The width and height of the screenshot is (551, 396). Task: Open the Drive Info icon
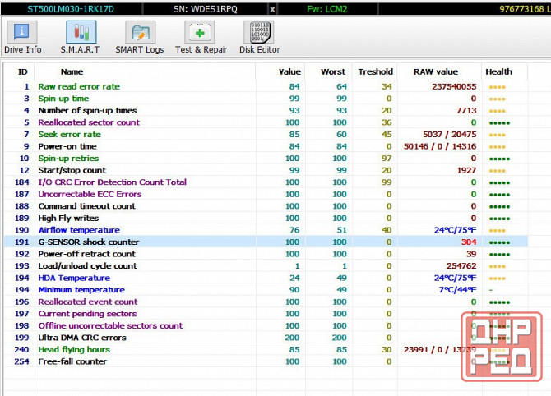[22, 32]
